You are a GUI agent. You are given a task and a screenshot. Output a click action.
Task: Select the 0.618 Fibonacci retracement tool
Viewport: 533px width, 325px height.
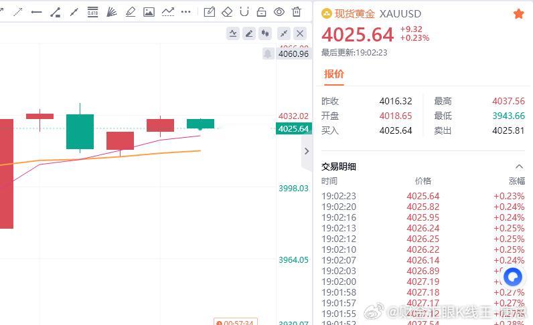click(x=92, y=12)
